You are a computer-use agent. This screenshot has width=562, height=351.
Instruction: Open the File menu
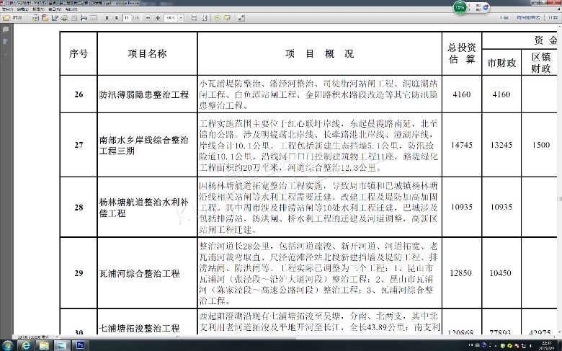coord(7,9)
